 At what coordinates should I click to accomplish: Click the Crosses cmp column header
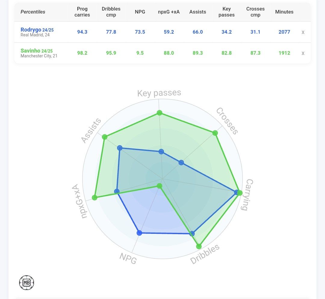255,12
